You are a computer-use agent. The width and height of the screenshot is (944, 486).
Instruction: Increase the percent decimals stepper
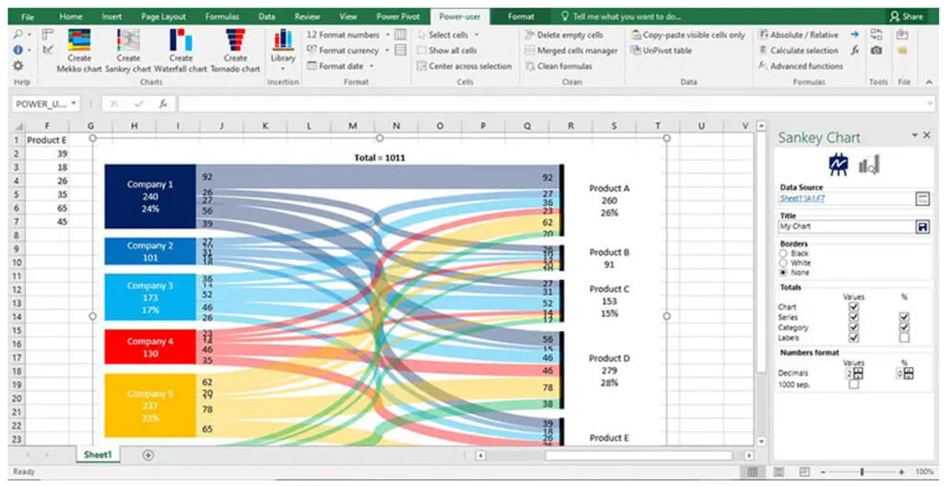(x=908, y=371)
